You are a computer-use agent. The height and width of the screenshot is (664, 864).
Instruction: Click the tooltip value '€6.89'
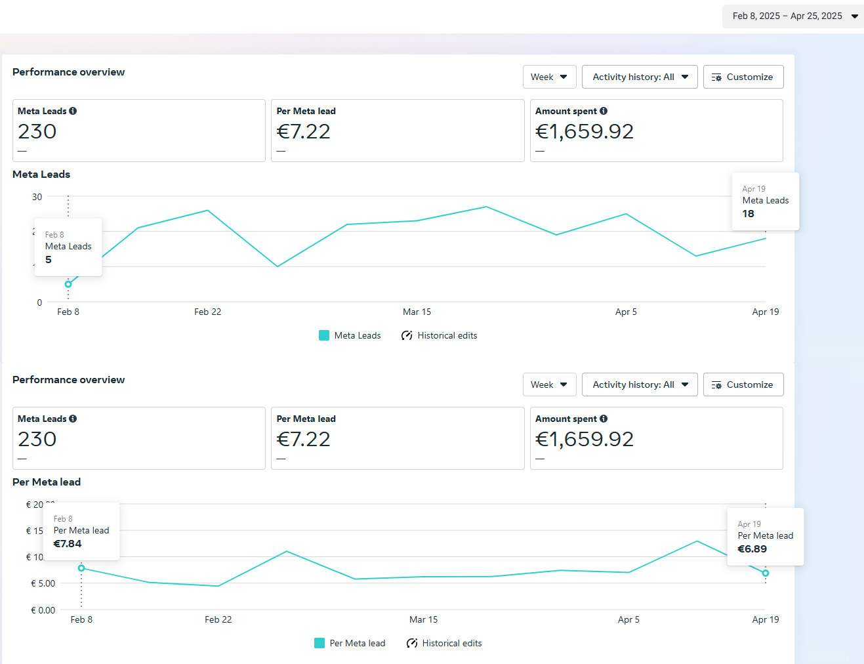click(752, 549)
